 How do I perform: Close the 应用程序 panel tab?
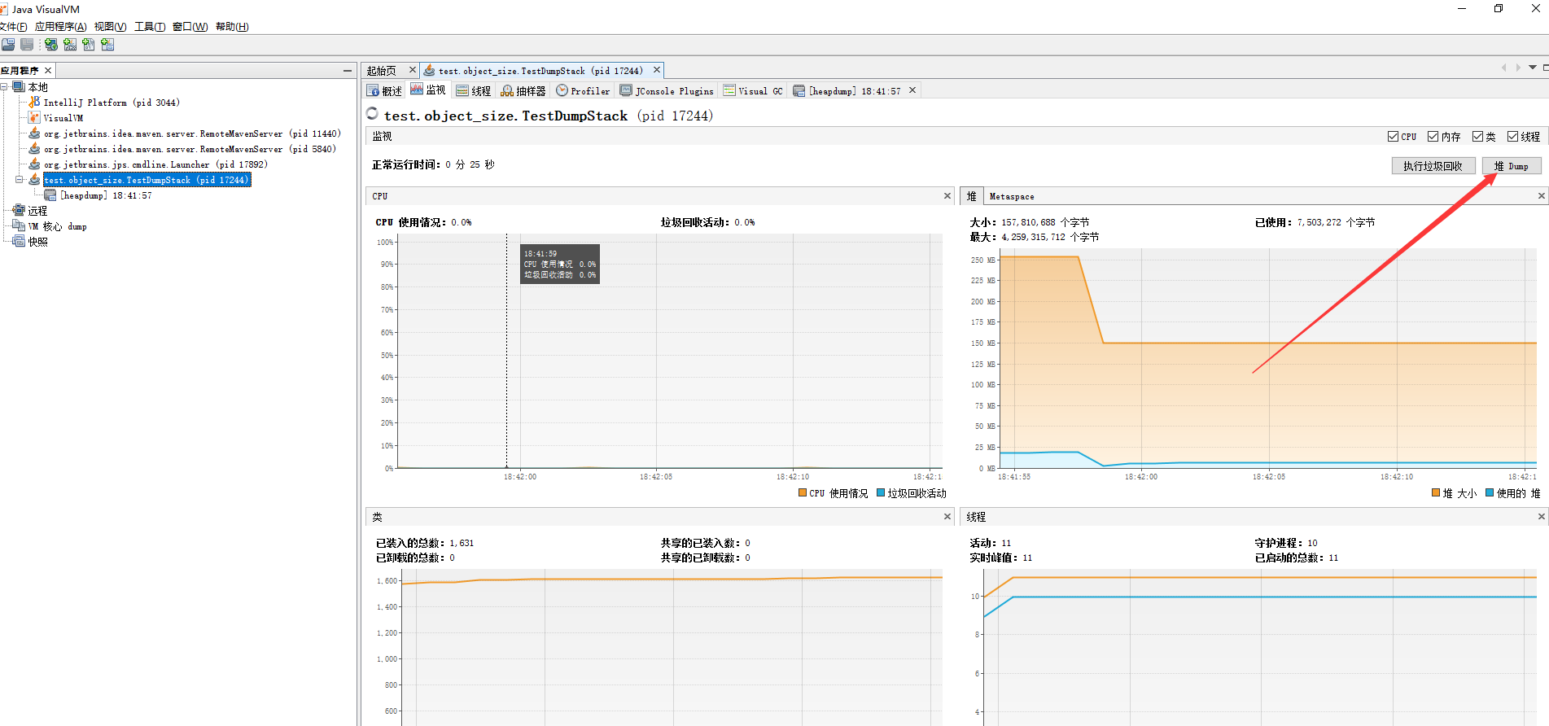(x=48, y=71)
